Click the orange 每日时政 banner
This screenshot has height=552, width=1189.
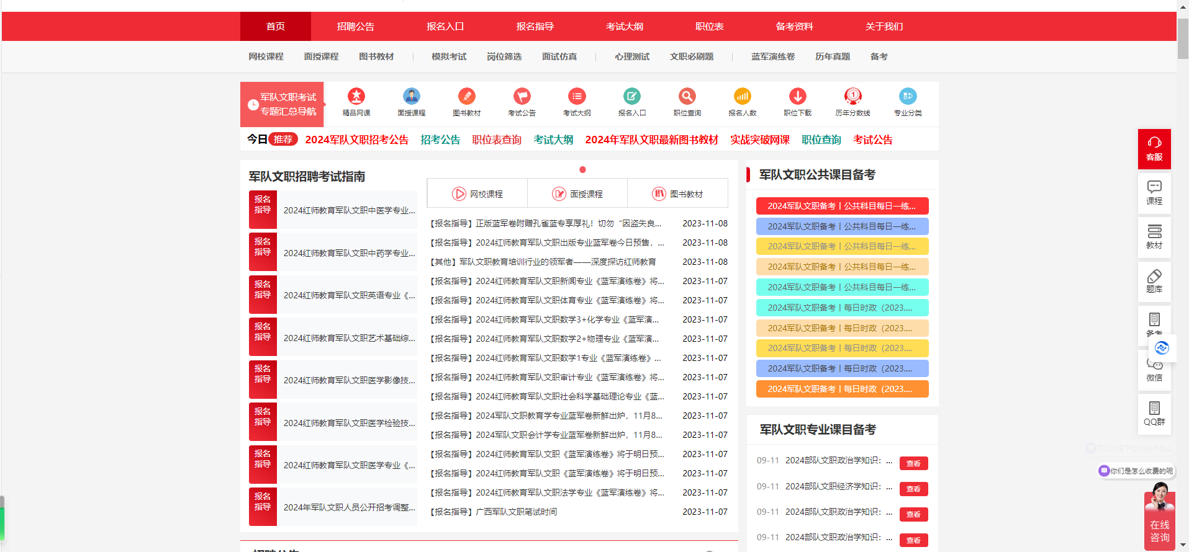pyautogui.click(x=842, y=389)
